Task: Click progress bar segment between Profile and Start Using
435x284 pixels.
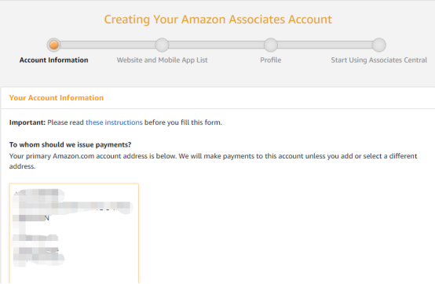Action: tap(325, 45)
